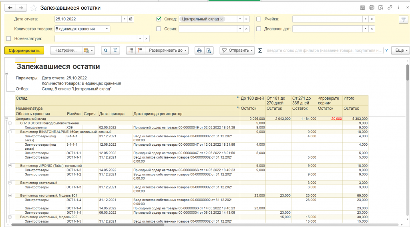410x227 pixels.
Task: Uncheck the Склад filter checkbox
Action: click(159, 19)
